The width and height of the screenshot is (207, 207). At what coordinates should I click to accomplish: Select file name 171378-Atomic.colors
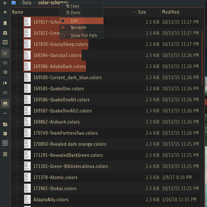55,177
